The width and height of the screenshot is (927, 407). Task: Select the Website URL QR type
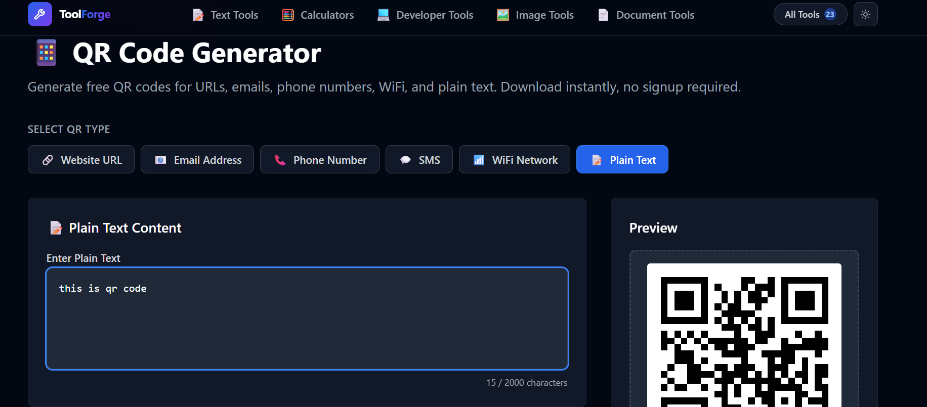[x=81, y=160]
